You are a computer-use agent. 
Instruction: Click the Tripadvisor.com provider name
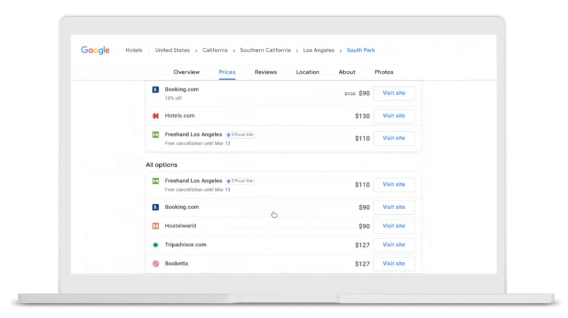click(x=186, y=245)
